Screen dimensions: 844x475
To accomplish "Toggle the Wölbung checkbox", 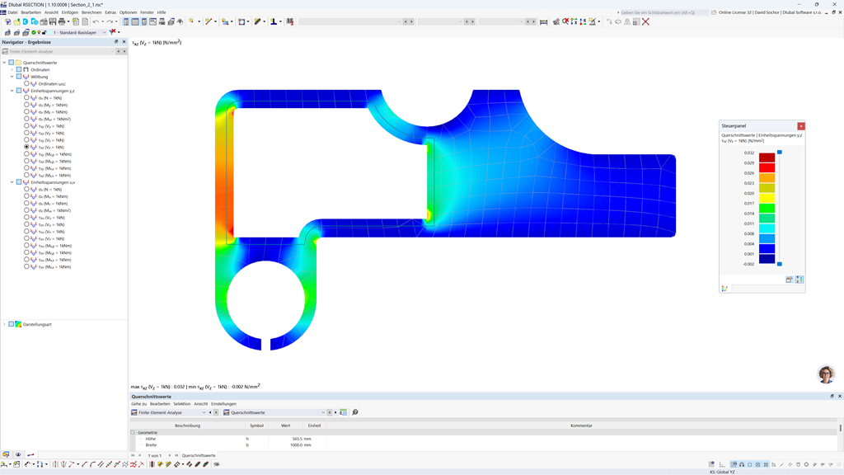I will (x=19, y=77).
